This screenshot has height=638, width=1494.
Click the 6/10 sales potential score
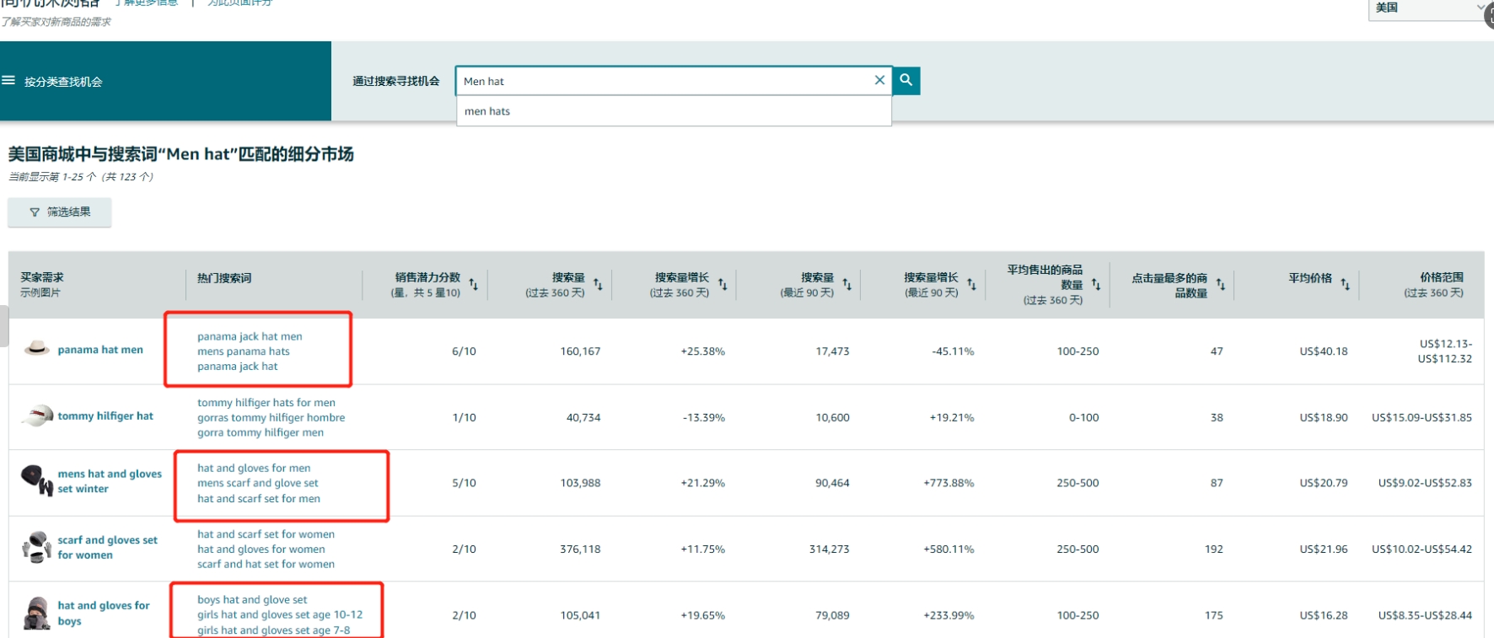464,351
